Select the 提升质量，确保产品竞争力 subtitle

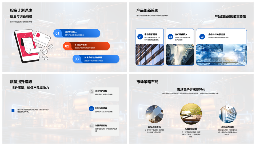pos(30,88)
